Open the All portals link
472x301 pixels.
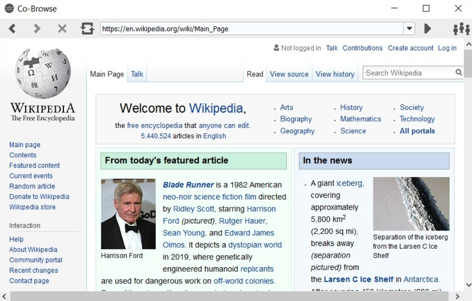pos(417,131)
